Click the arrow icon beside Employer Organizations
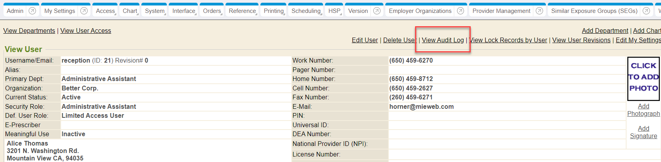The width and height of the screenshot is (661, 162). coord(461,11)
